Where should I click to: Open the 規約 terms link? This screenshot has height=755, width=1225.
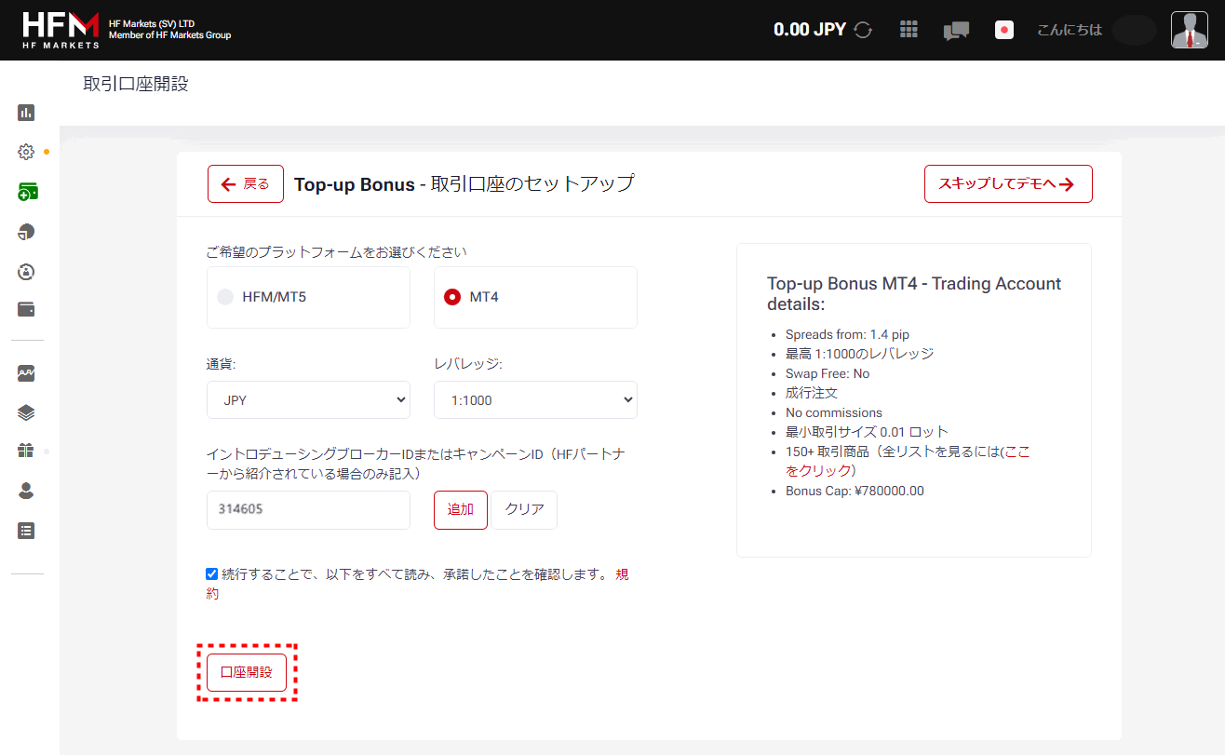pyautogui.click(x=622, y=574)
